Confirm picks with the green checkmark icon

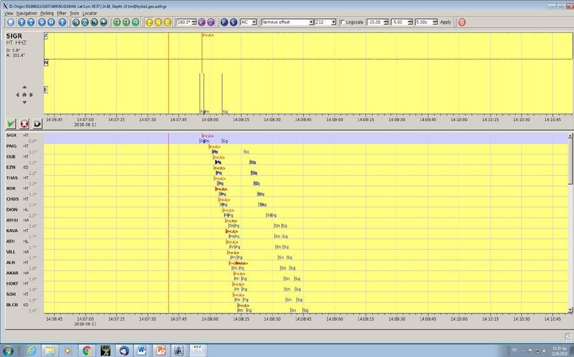(x=11, y=124)
